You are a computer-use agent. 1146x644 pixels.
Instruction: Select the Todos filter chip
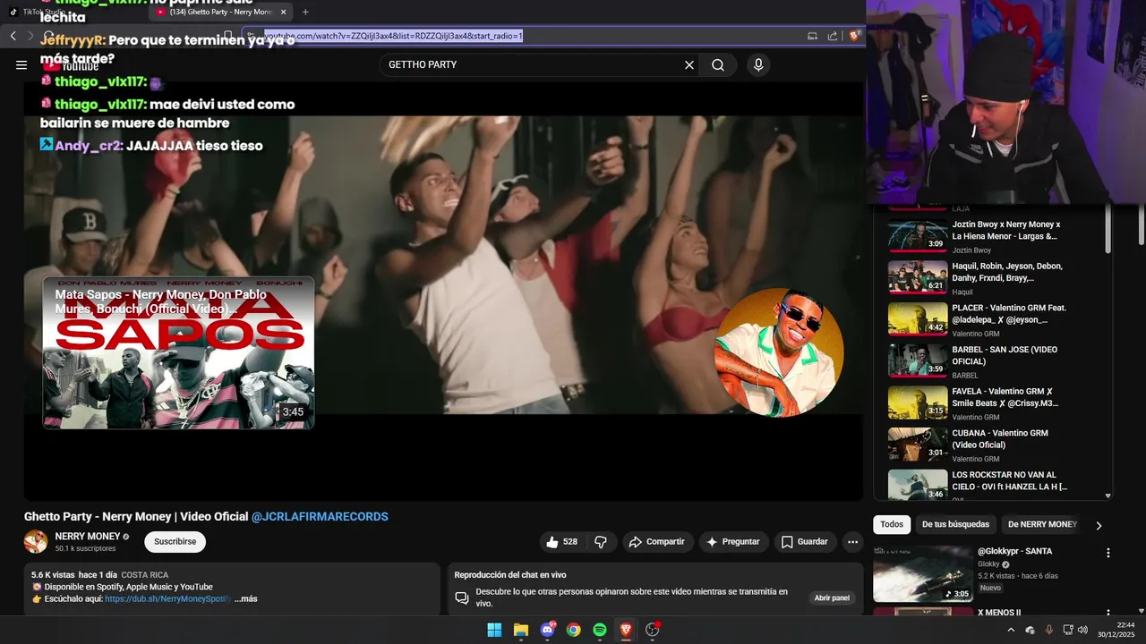pyautogui.click(x=892, y=525)
